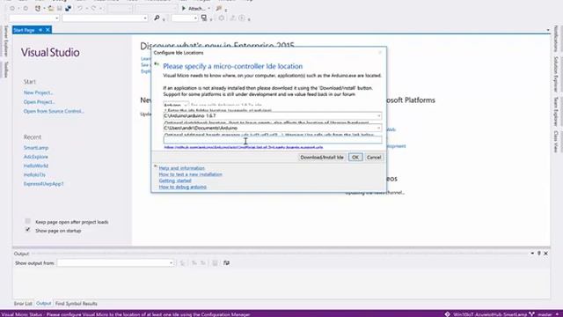Open the small combo box beside magnifier icon
563x317 pixels.
click(x=185, y=18)
